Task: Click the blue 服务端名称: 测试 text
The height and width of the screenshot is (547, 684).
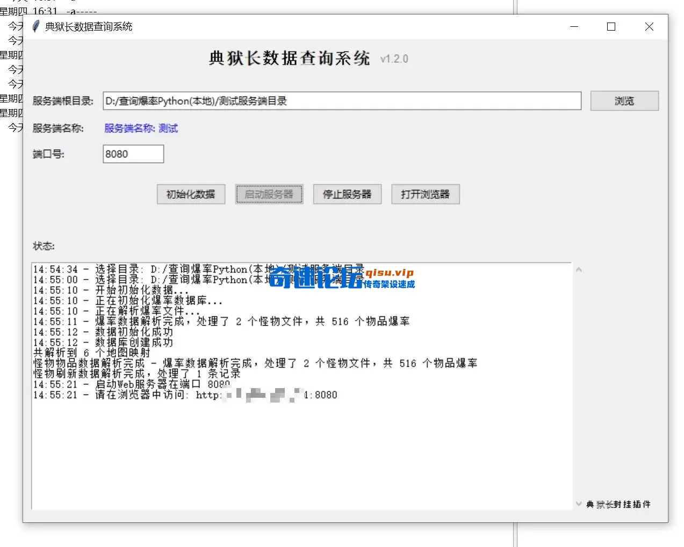Action: click(x=140, y=128)
